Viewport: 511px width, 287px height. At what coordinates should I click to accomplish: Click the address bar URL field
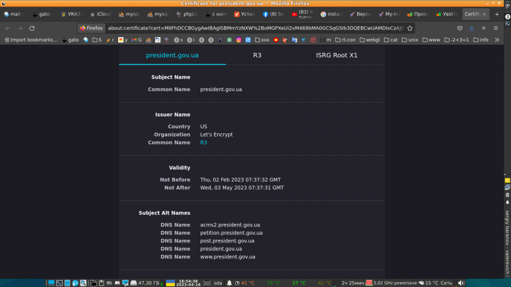(256, 28)
